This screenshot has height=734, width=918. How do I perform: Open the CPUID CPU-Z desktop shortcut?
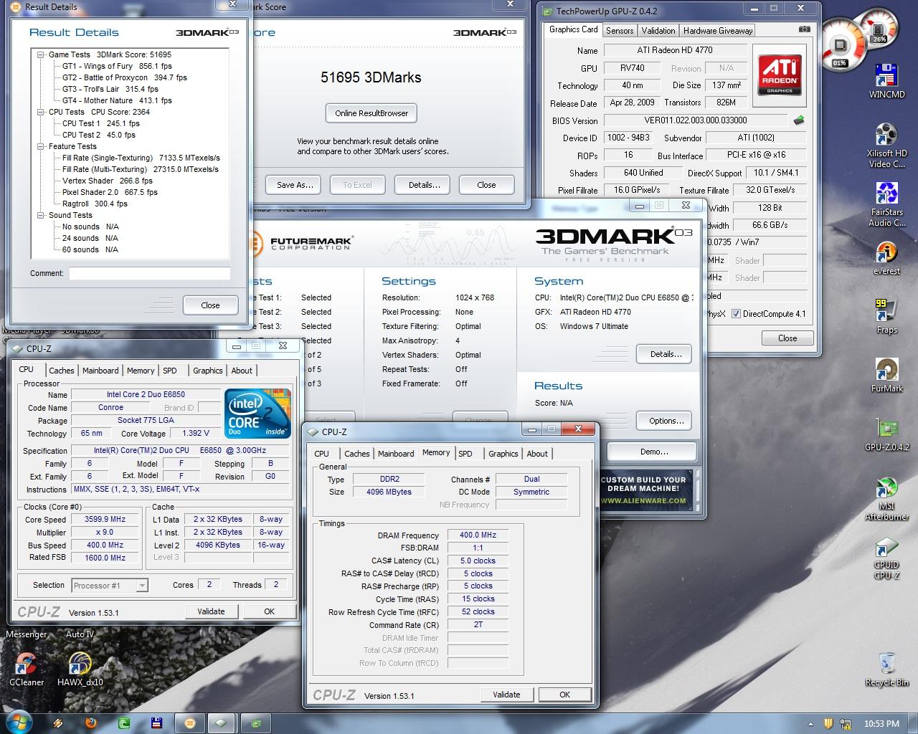click(886, 558)
